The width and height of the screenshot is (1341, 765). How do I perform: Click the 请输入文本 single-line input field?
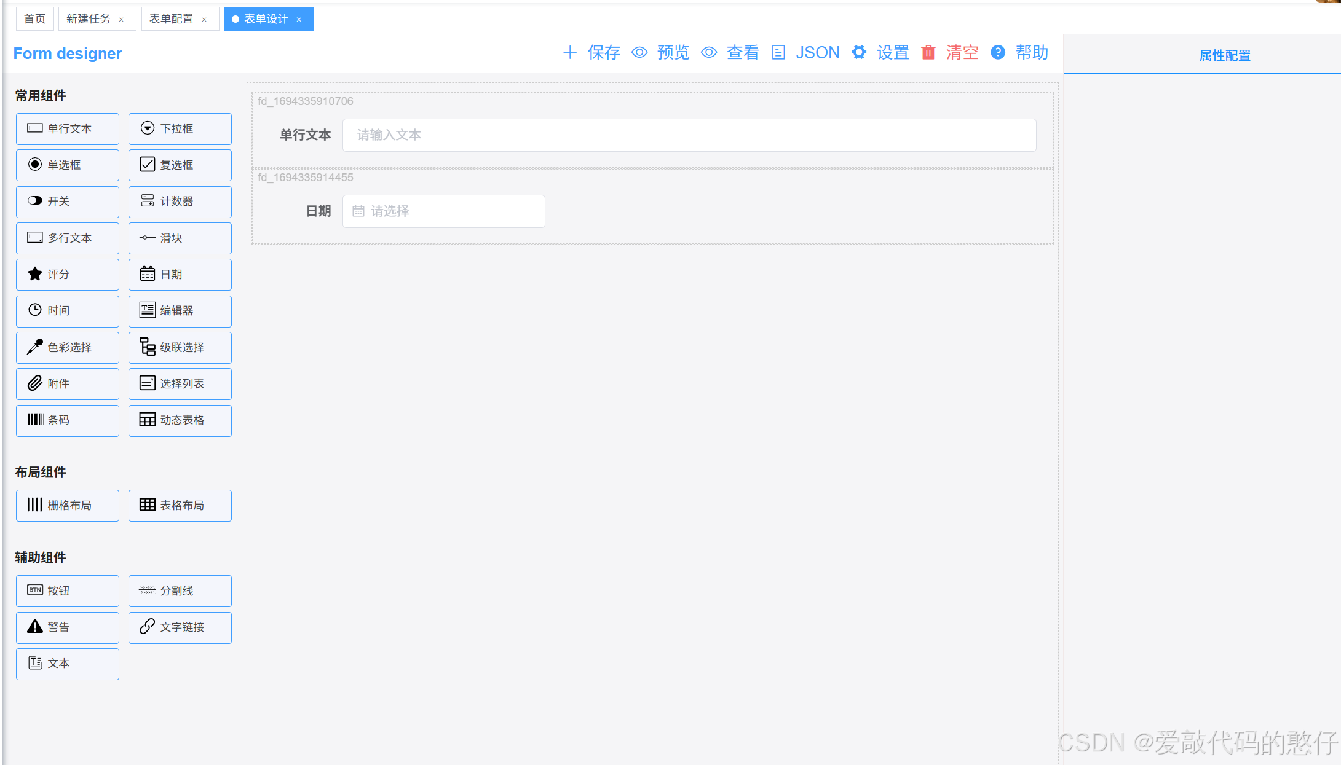pyautogui.click(x=689, y=135)
